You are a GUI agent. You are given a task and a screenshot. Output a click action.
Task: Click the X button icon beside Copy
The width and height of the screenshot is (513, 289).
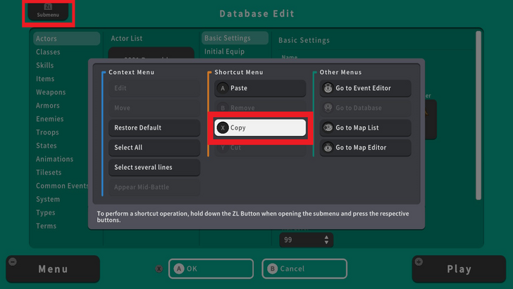click(x=223, y=128)
